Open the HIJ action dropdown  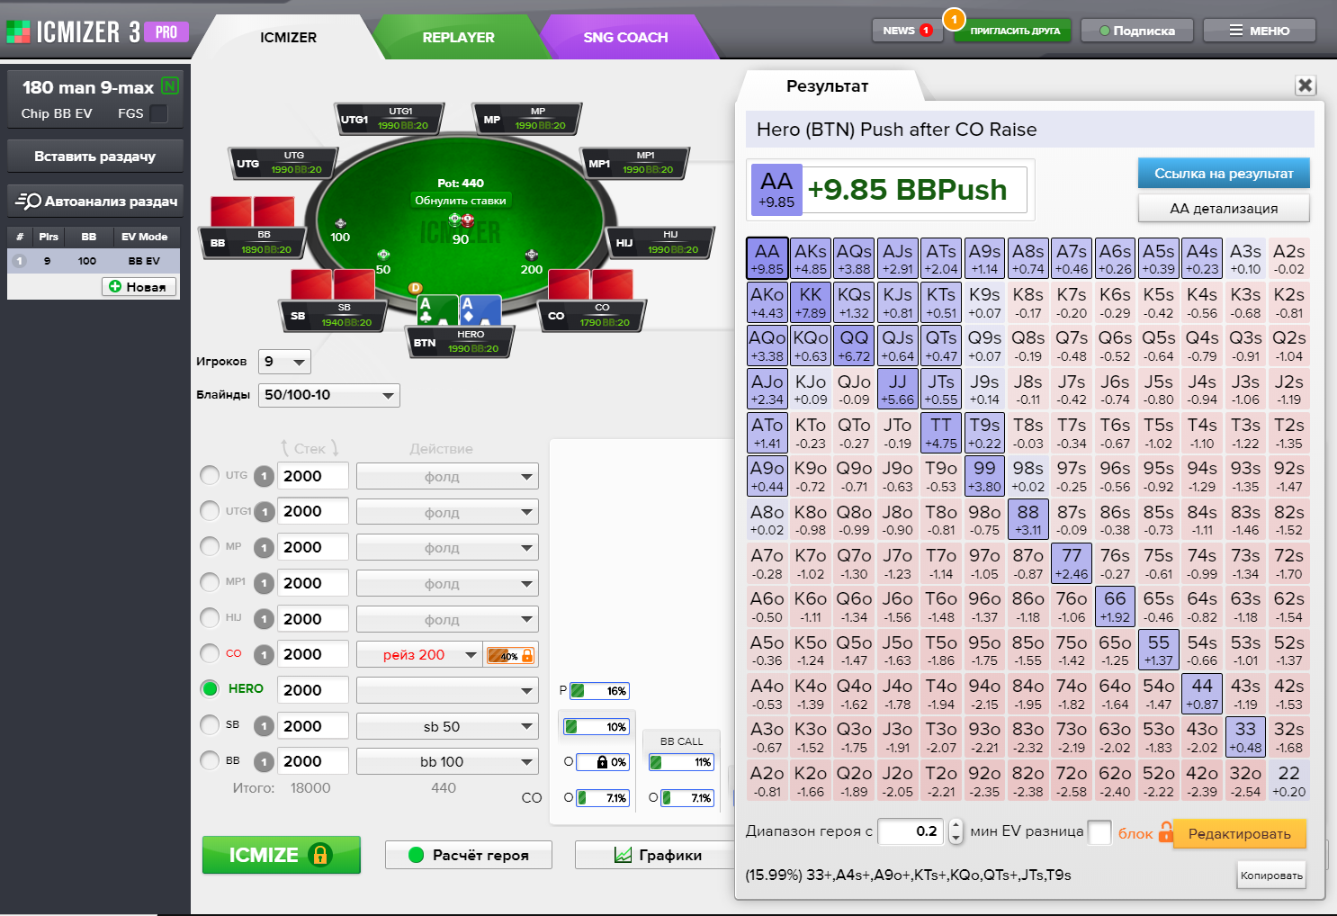[447, 619]
